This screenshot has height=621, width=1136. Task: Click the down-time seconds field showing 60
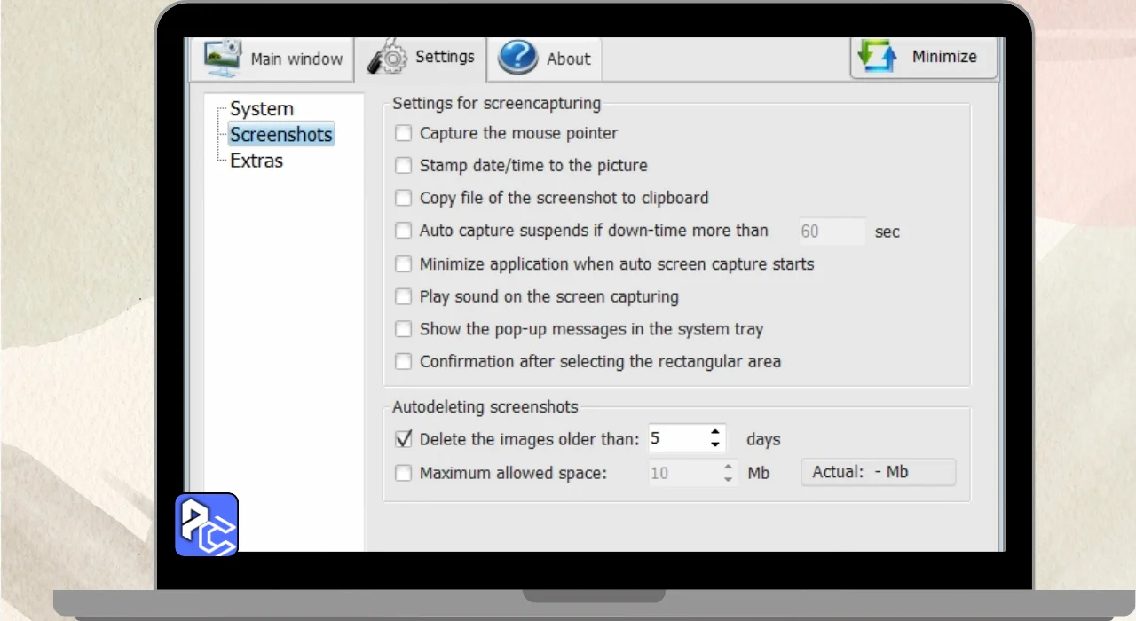pos(832,232)
